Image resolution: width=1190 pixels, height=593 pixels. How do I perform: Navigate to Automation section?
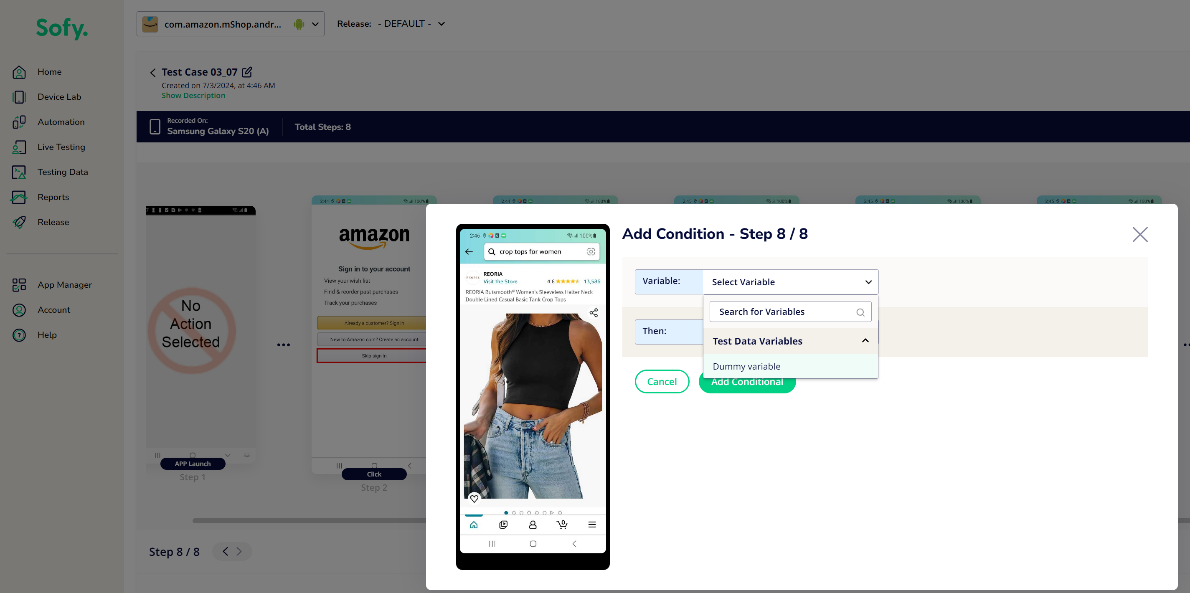[x=61, y=122]
